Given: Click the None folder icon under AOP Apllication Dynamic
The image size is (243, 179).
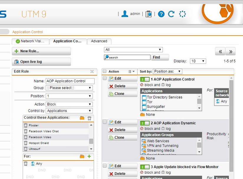Looking at the screenshot, I should [x=142, y=158].
